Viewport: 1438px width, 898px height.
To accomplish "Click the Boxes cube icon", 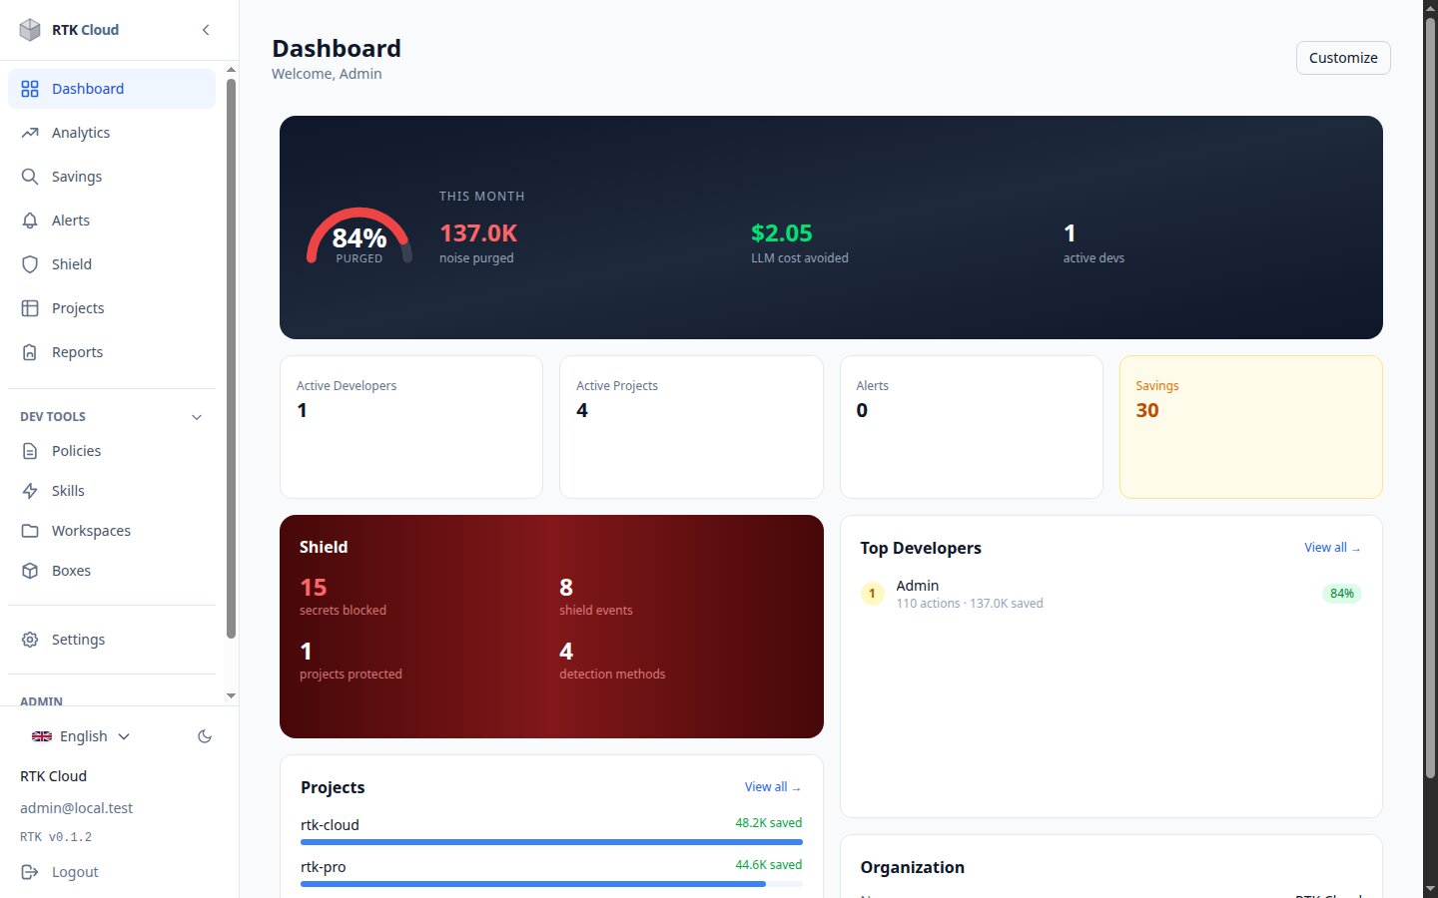I will (30, 571).
